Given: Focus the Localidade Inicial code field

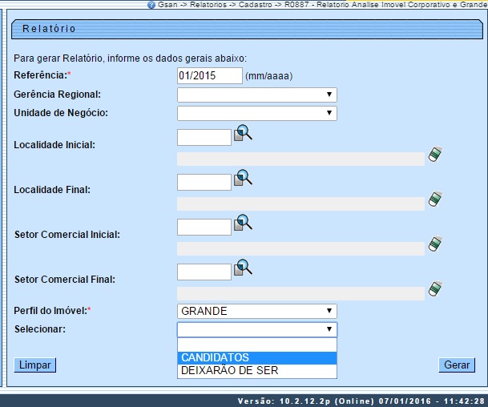Looking at the screenshot, I should pyautogui.click(x=204, y=138).
